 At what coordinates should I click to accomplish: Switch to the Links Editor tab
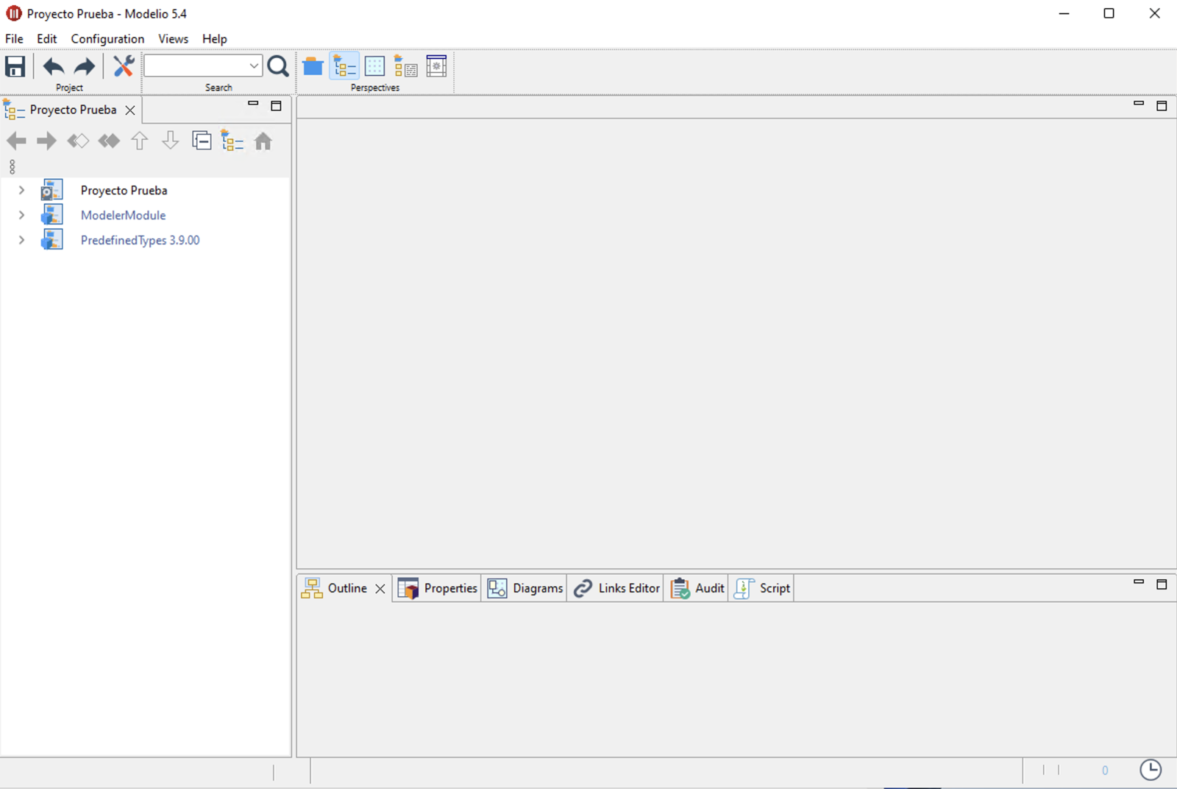click(616, 588)
